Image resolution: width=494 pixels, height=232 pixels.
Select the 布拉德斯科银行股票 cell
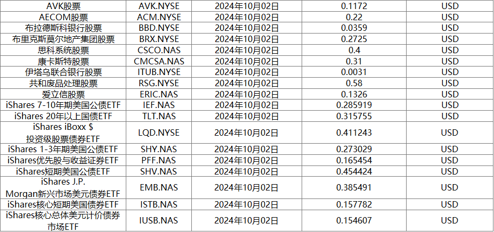(63, 28)
